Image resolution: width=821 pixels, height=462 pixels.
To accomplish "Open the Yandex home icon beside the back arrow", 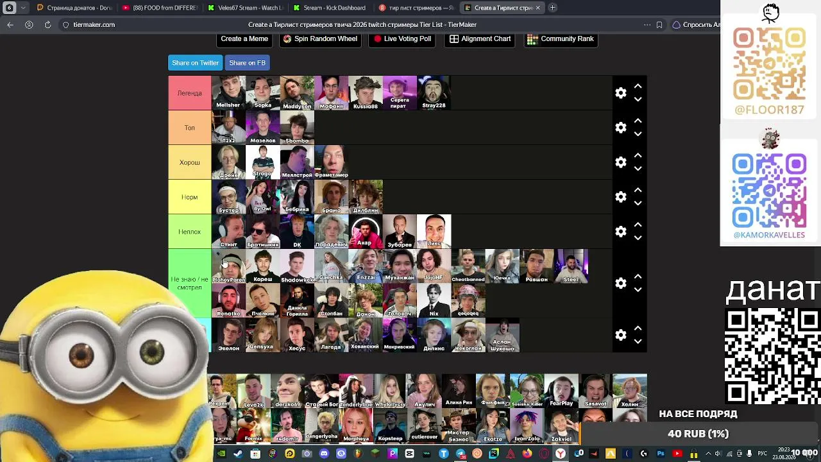I will pos(29,24).
